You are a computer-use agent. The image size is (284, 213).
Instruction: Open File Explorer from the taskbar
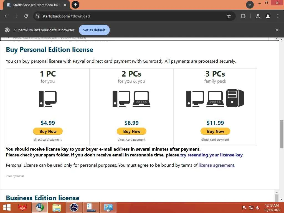(x=57, y=207)
